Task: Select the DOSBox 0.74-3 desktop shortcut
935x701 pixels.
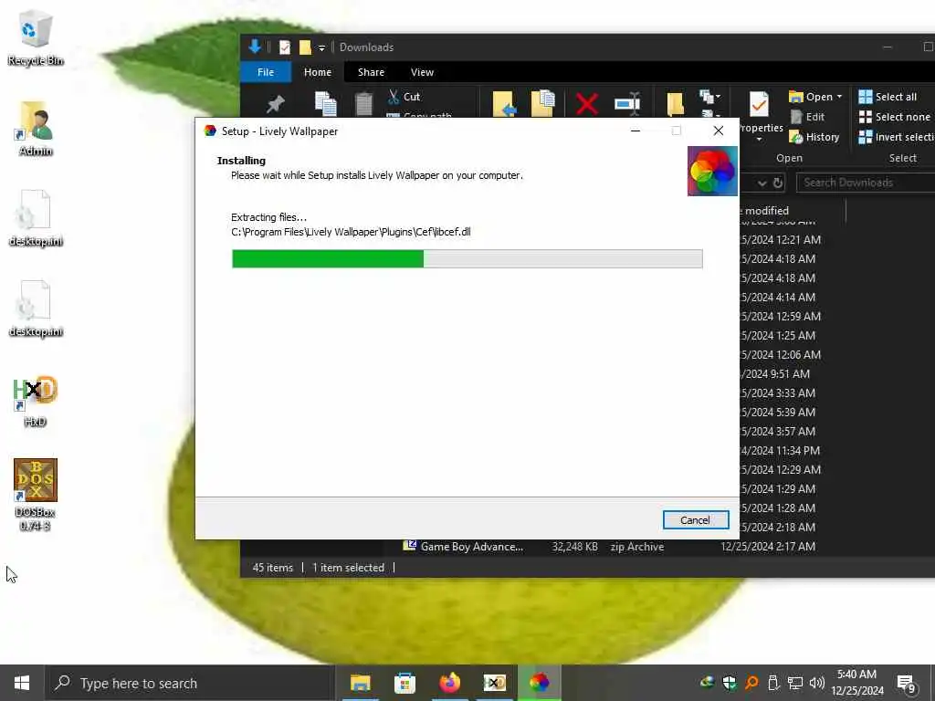Action: point(36,495)
